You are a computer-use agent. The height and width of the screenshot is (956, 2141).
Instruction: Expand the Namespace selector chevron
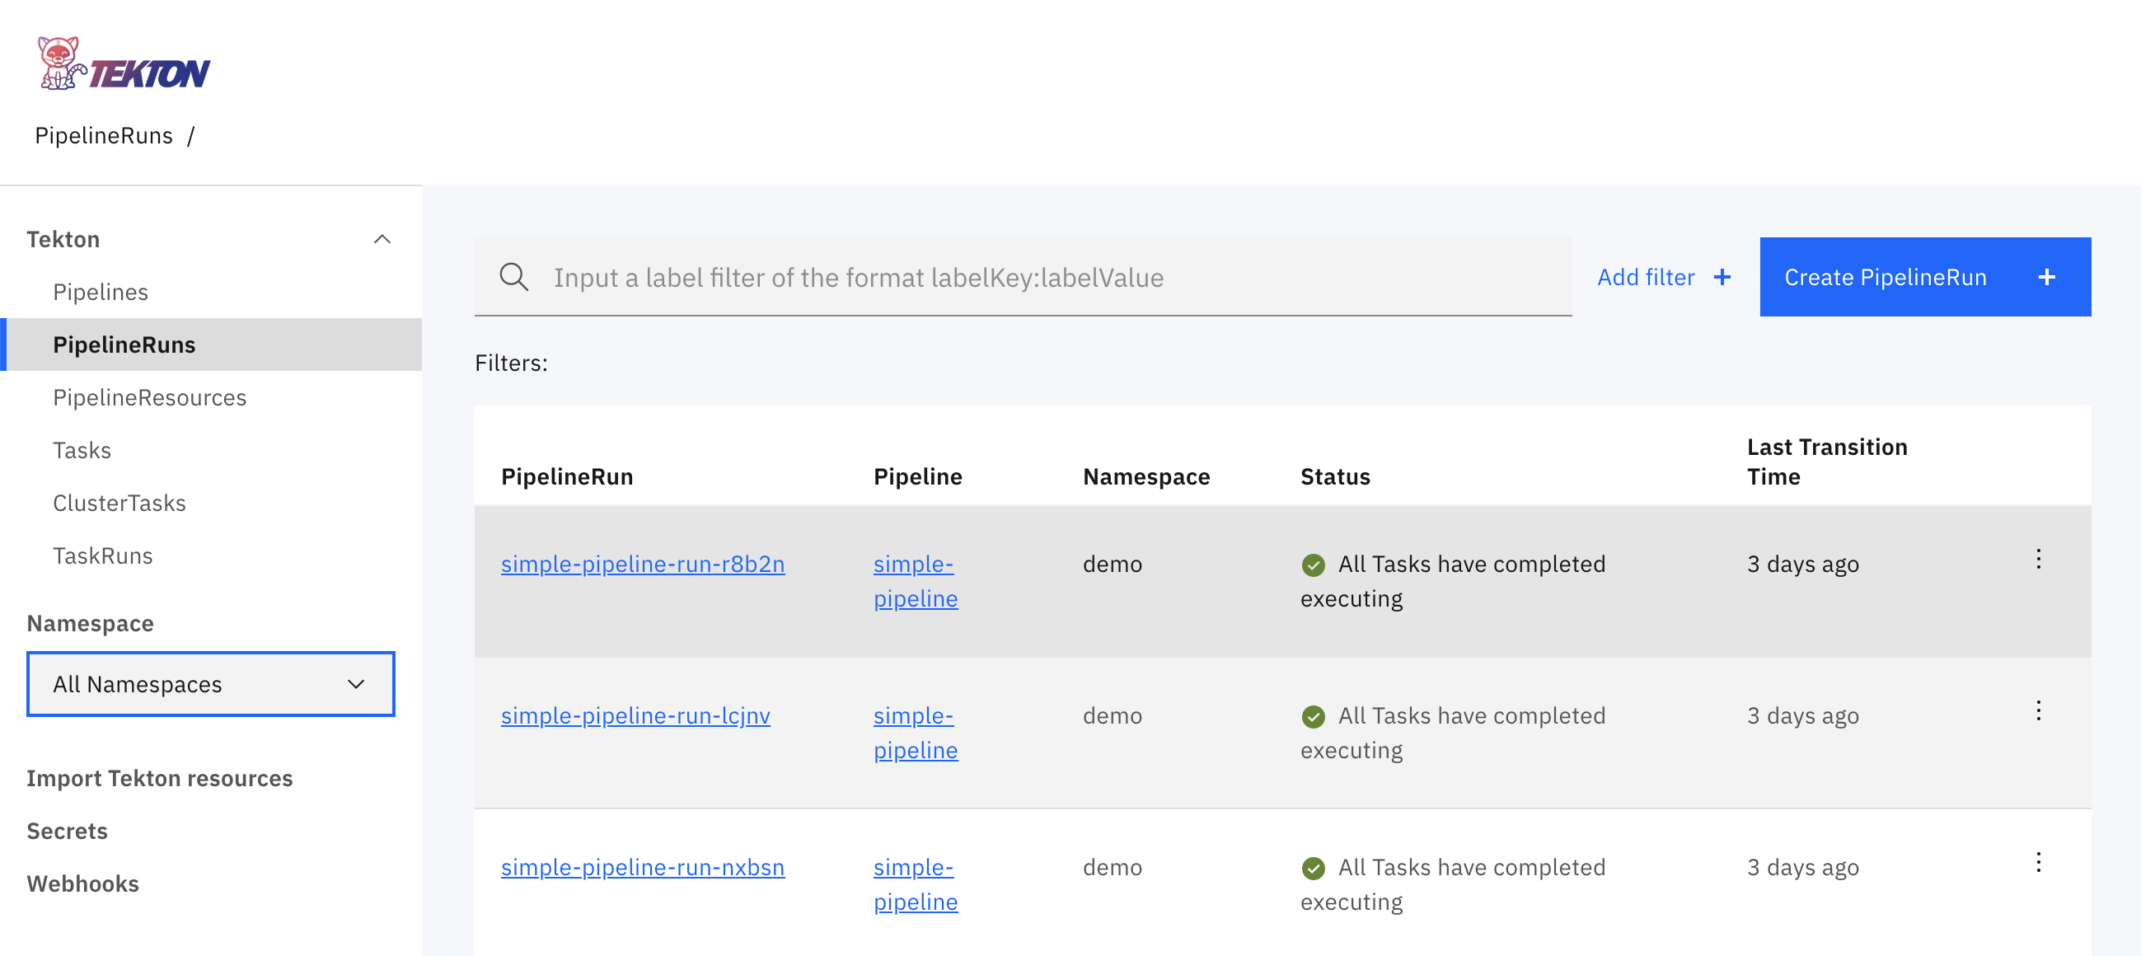click(357, 684)
